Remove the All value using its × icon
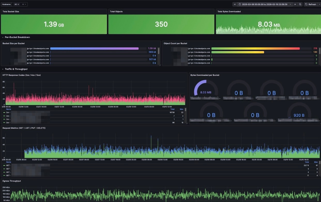 [x=18, y=4]
